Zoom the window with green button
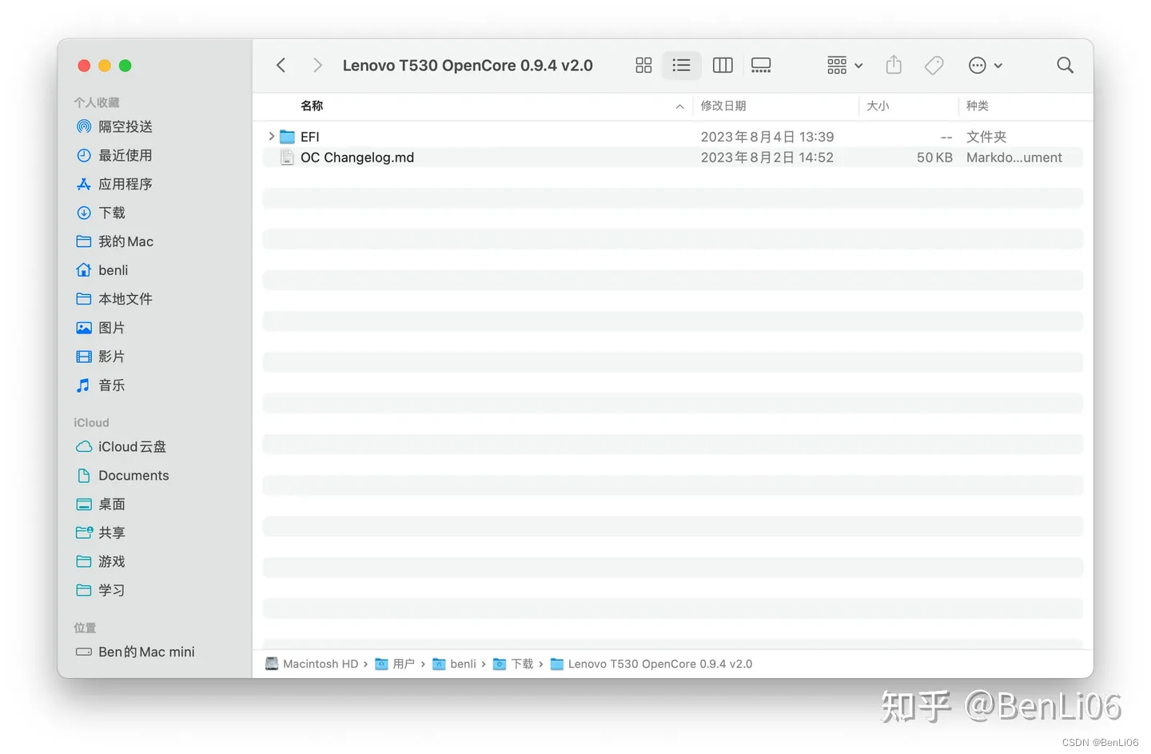 click(125, 66)
